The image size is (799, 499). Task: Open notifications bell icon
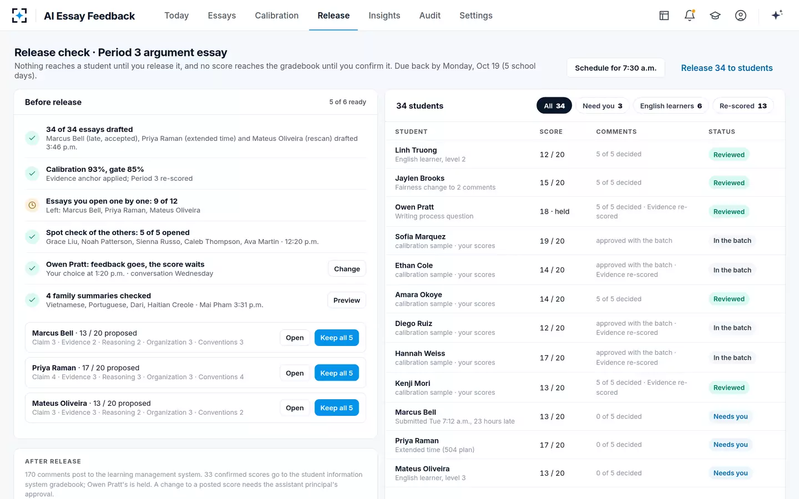[690, 16]
